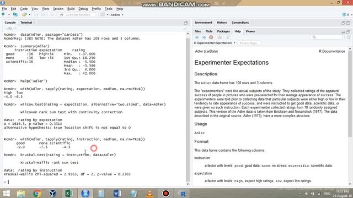This screenshot has width=353, height=198.
Task: Minimize the Help pane
Action: point(343,32)
